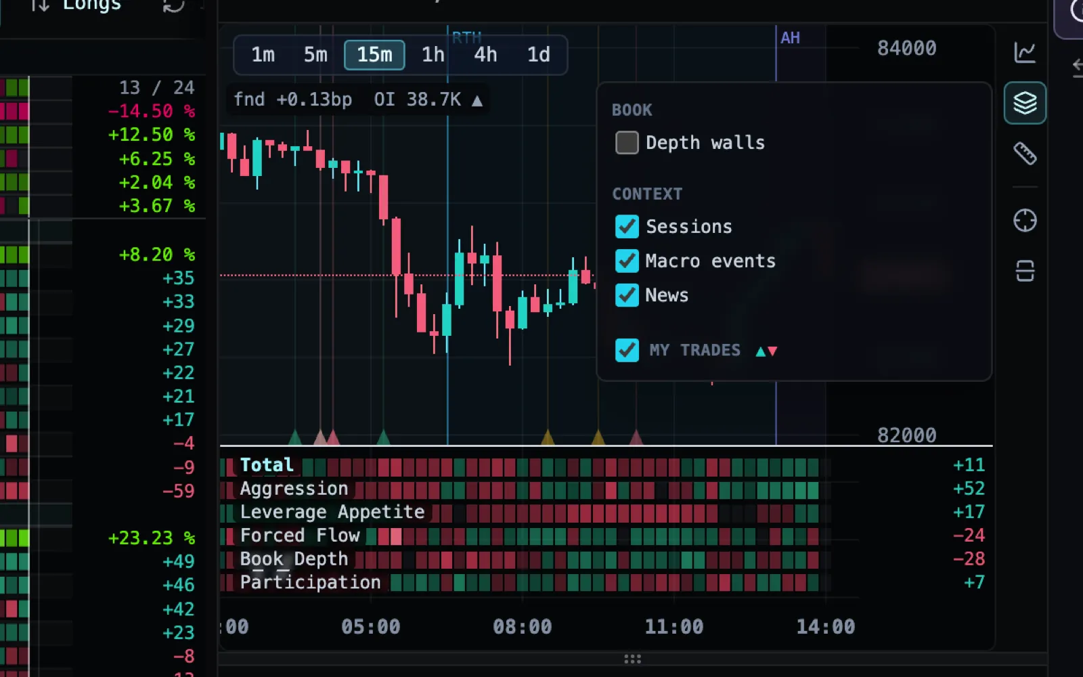Disable the News overlay checkbox
This screenshot has height=677, width=1083.
pos(627,295)
